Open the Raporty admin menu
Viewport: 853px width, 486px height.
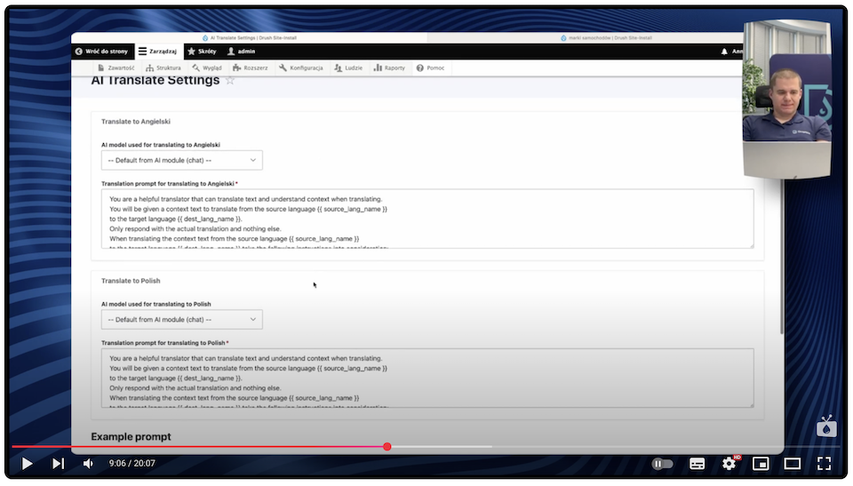[x=389, y=68]
